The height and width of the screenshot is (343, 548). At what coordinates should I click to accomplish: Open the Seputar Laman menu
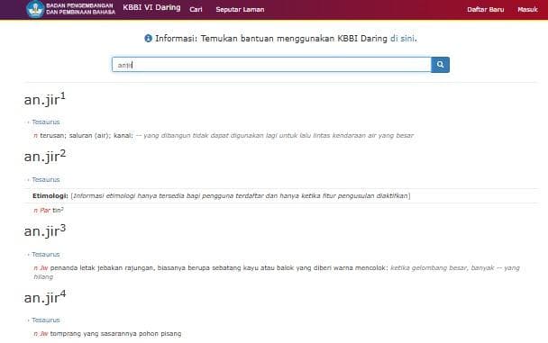(240, 9)
